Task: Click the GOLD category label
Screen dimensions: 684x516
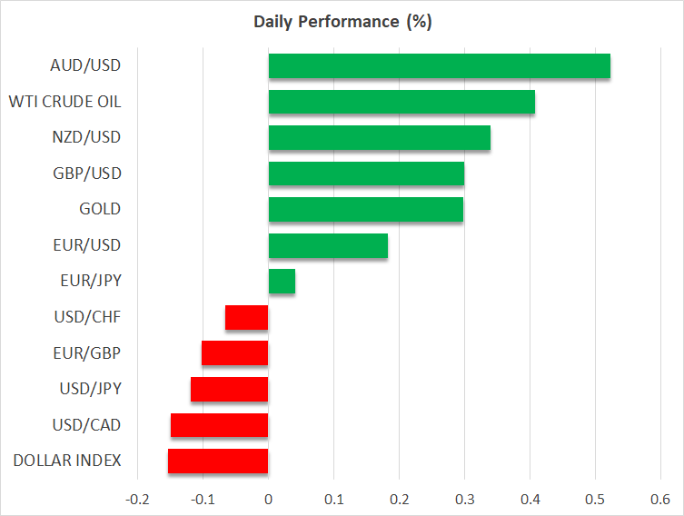Action: pos(100,209)
